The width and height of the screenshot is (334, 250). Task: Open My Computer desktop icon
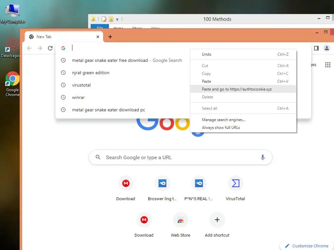(x=13, y=13)
